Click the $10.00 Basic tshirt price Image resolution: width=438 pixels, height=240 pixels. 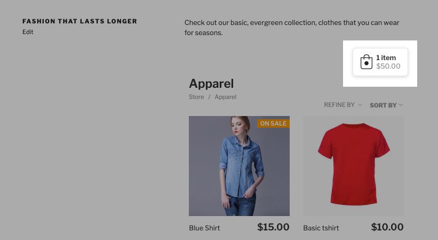point(387,227)
